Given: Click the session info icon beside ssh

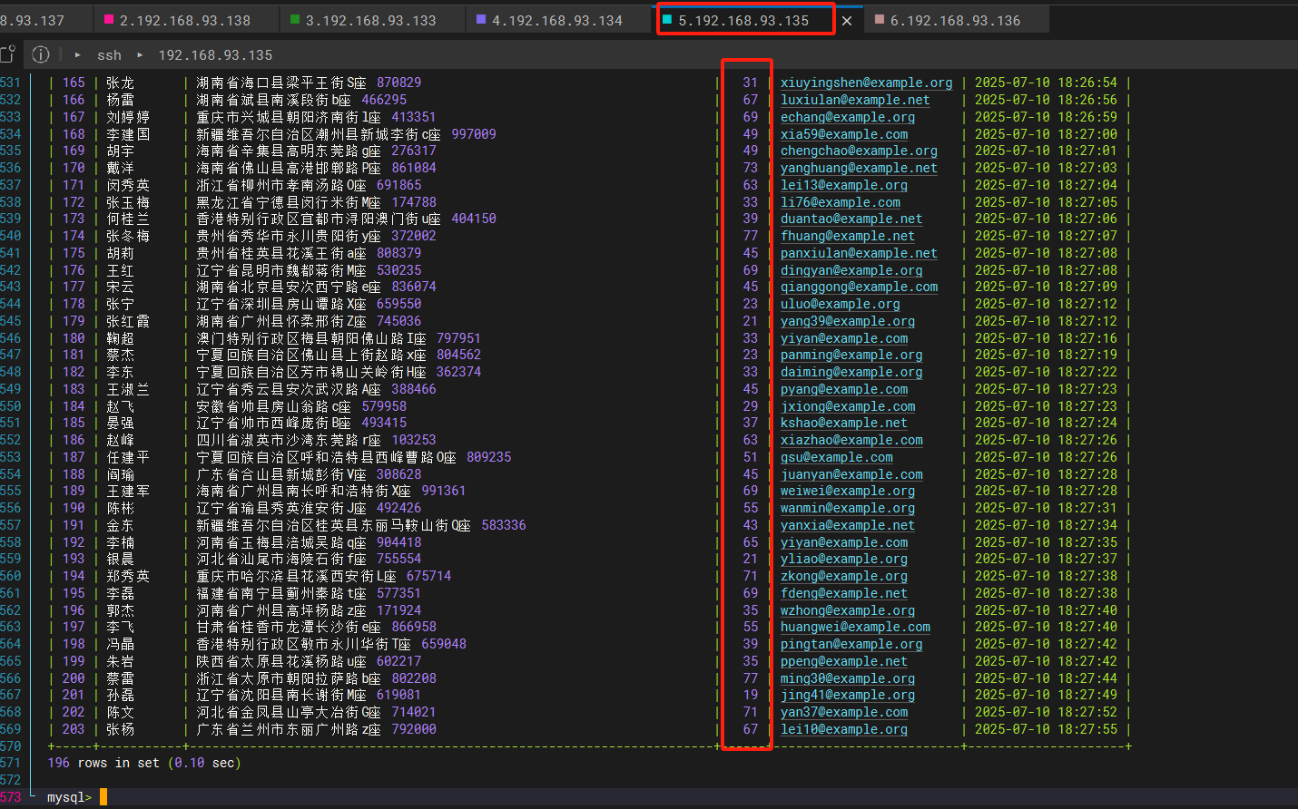Looking at the screenshot, I should pos(41,54).
